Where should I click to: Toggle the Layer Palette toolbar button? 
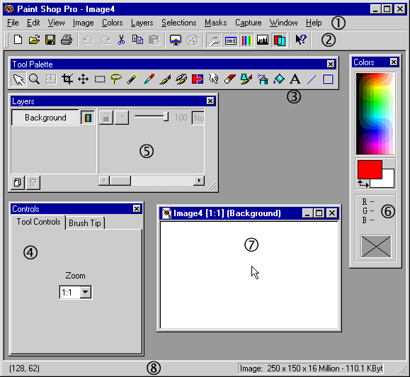(279, 40)
